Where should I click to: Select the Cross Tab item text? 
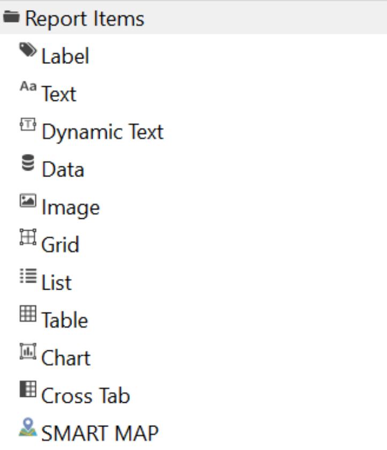coord(85,396)
